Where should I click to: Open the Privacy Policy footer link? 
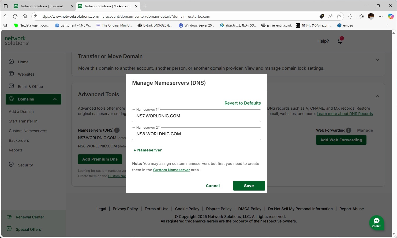point(125,209)
